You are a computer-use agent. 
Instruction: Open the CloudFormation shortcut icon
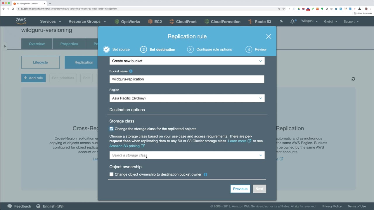(207, 22)
